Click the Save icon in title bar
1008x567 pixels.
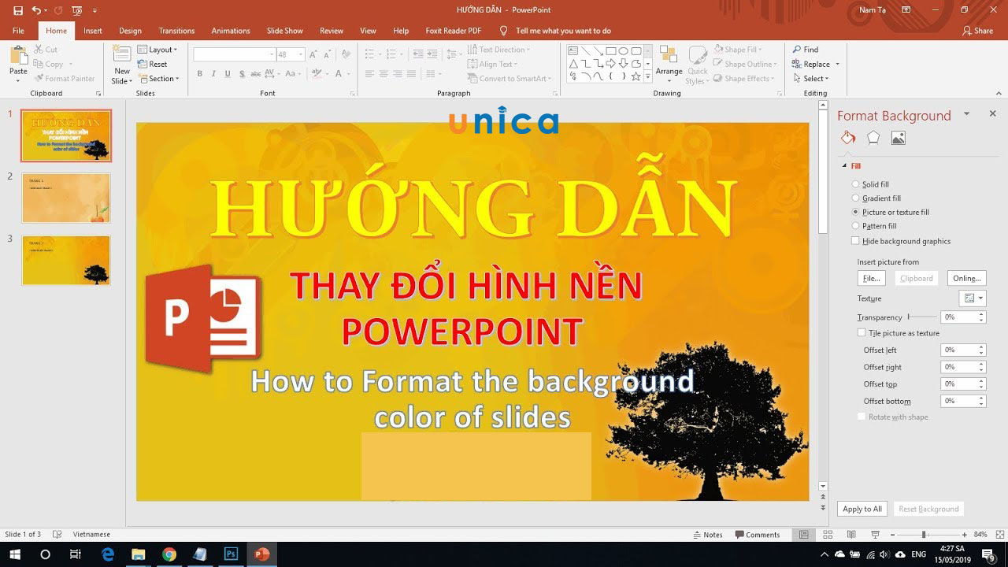pyautogui.click(x=18, y=10)
